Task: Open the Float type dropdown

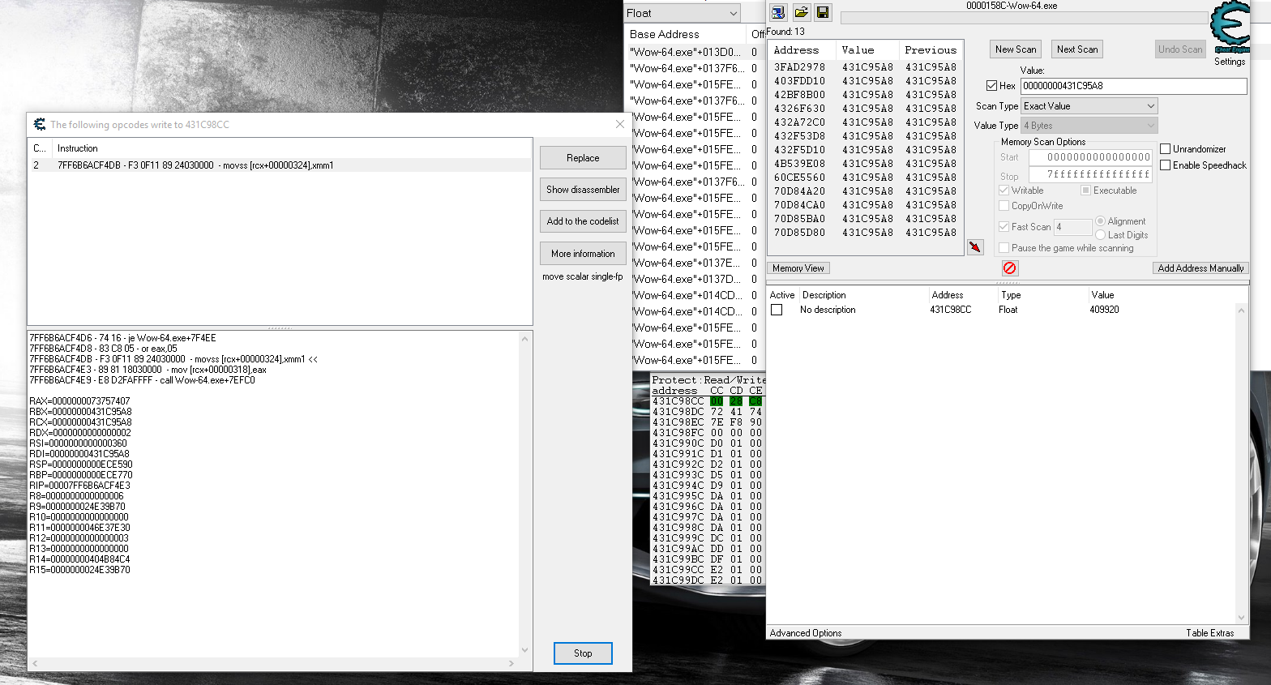Action: click(x=682, y=13)
